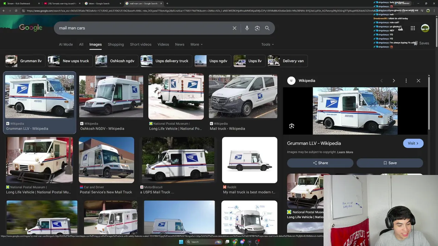Open the Saves bookmark link
The height and width of the screenshot is (246, 438).
coord(421,43)
